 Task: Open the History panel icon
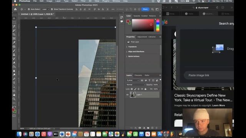click(x=122, y=17)
